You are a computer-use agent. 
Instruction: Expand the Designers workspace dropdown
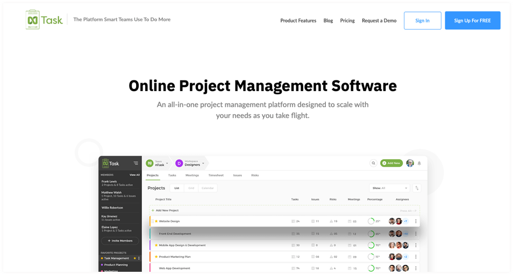(203, 163)
